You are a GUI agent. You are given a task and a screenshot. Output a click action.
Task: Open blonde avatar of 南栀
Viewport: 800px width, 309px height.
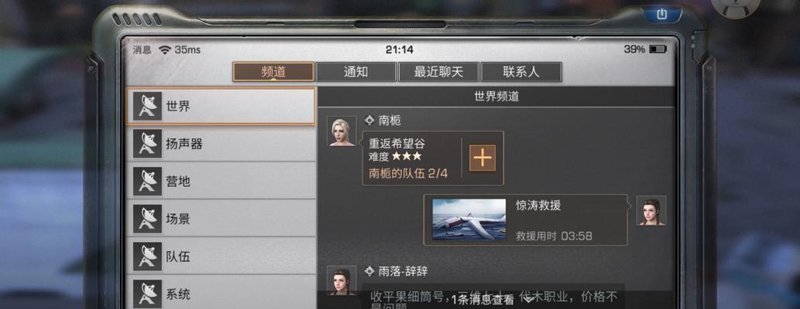342,131
